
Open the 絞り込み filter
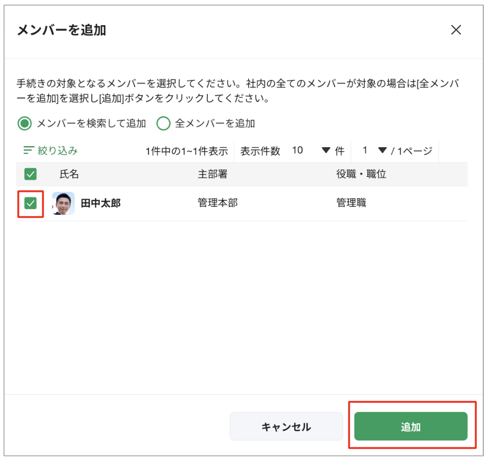tap(50, 150)
